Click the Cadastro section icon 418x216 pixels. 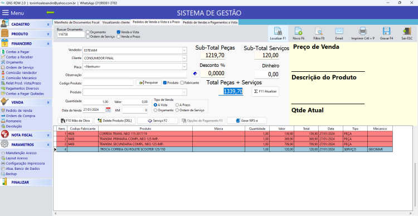coord(4,24)
